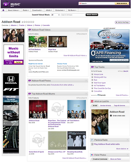131x162 pixels.
Task: Open the Overview tab
Action: pos(5,25)
